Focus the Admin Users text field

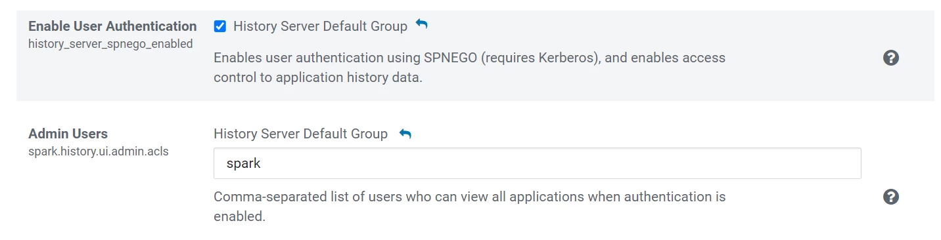point(537,163)
